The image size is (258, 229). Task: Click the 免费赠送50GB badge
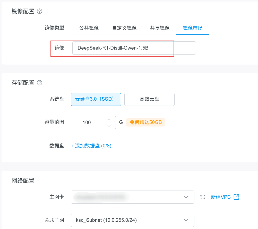tap(145, 122)
